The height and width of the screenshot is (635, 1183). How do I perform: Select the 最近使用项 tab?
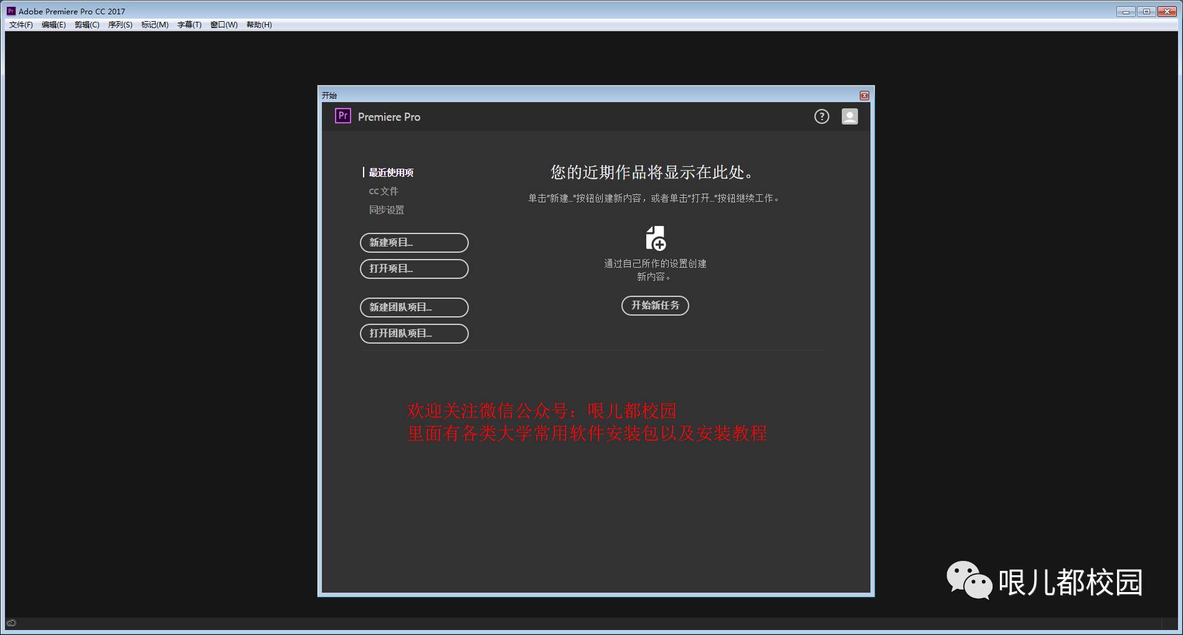click(x=391, y=172)
